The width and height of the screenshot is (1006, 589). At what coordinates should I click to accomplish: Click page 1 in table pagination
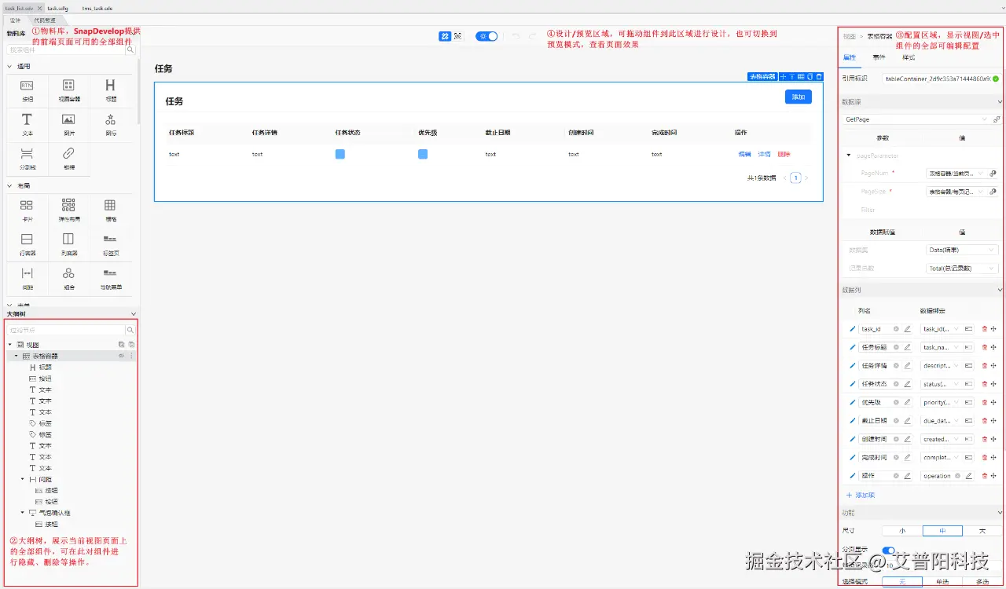point(795,178)
